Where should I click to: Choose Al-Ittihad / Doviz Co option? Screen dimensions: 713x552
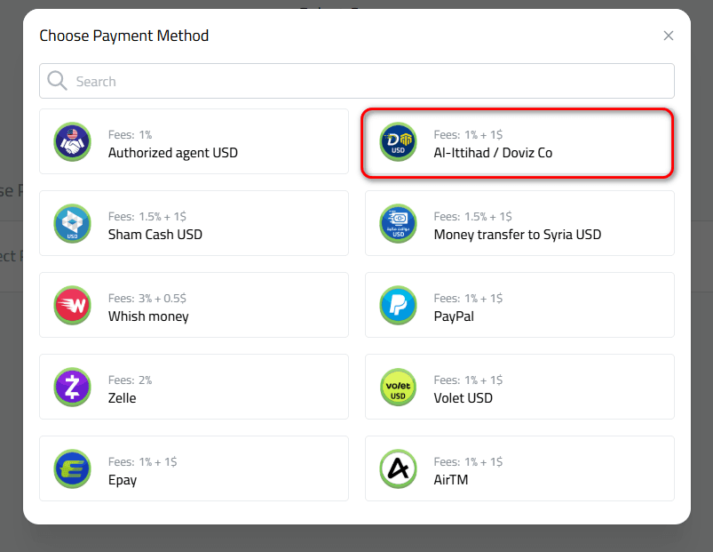519,141
